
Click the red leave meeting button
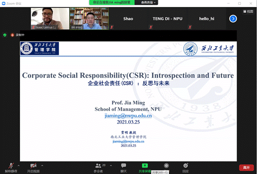246,168
